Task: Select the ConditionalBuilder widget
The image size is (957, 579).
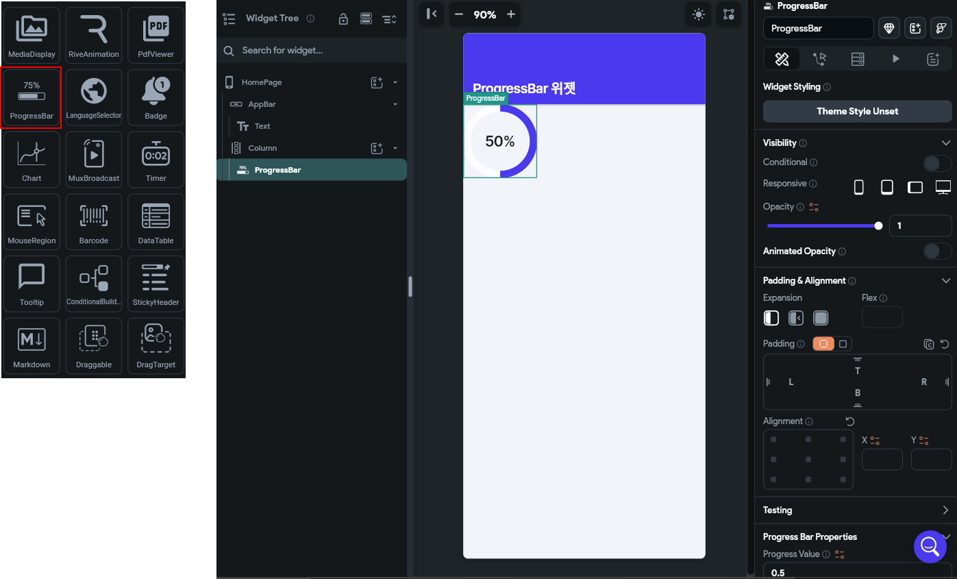Action: (x=94, y=284)
